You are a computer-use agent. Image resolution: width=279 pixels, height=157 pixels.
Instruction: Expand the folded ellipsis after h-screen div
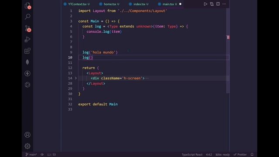tap(147, 78)
